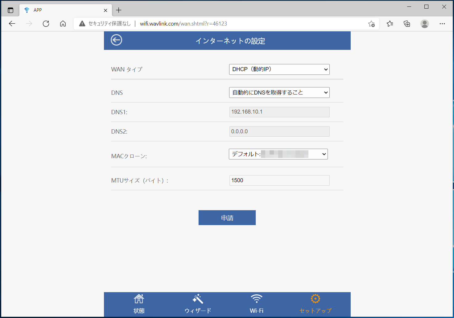Open browser settings and more menu

(442, 24)
